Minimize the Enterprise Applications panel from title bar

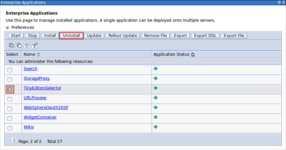283,2
